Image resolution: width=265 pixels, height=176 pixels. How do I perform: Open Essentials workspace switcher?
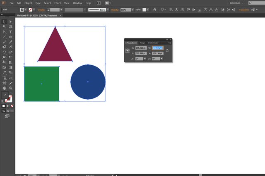pyautogui.click(x=236, y=3)
